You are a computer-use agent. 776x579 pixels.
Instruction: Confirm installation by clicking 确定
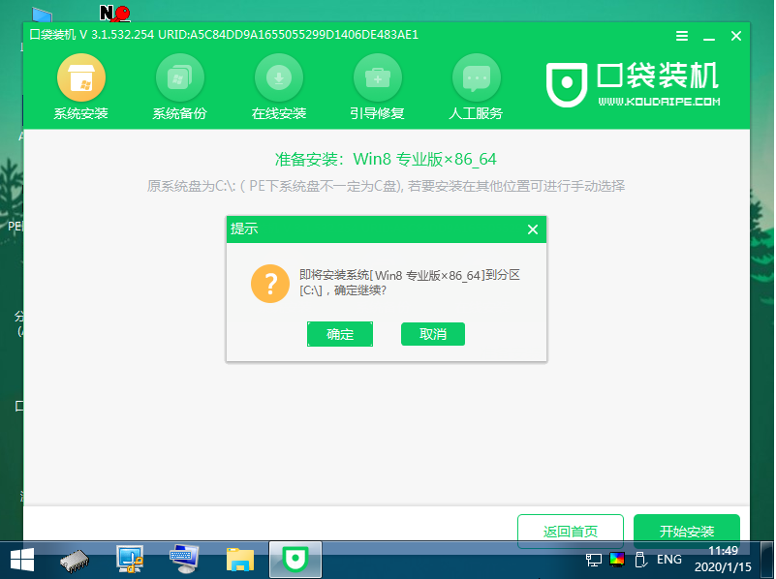(340, 334)
